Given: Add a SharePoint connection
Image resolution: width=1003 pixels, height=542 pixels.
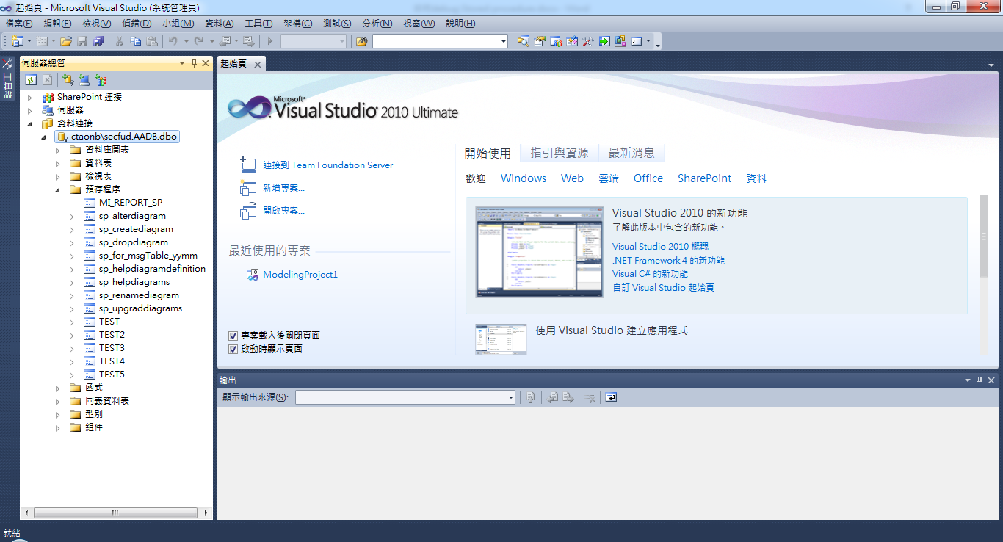Looking at the screenshot, I should pos(101,79).
